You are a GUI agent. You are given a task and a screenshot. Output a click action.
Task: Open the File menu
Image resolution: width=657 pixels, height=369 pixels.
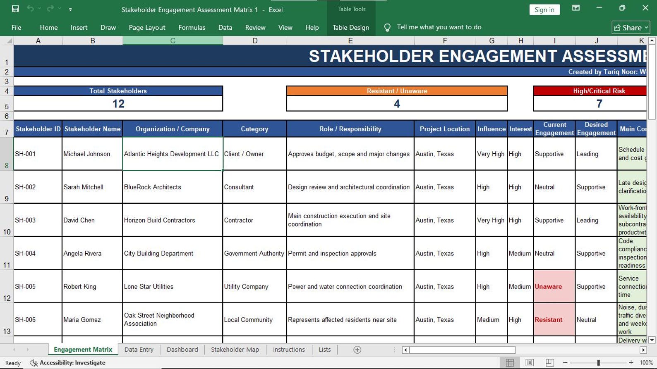tap(17, 28)
